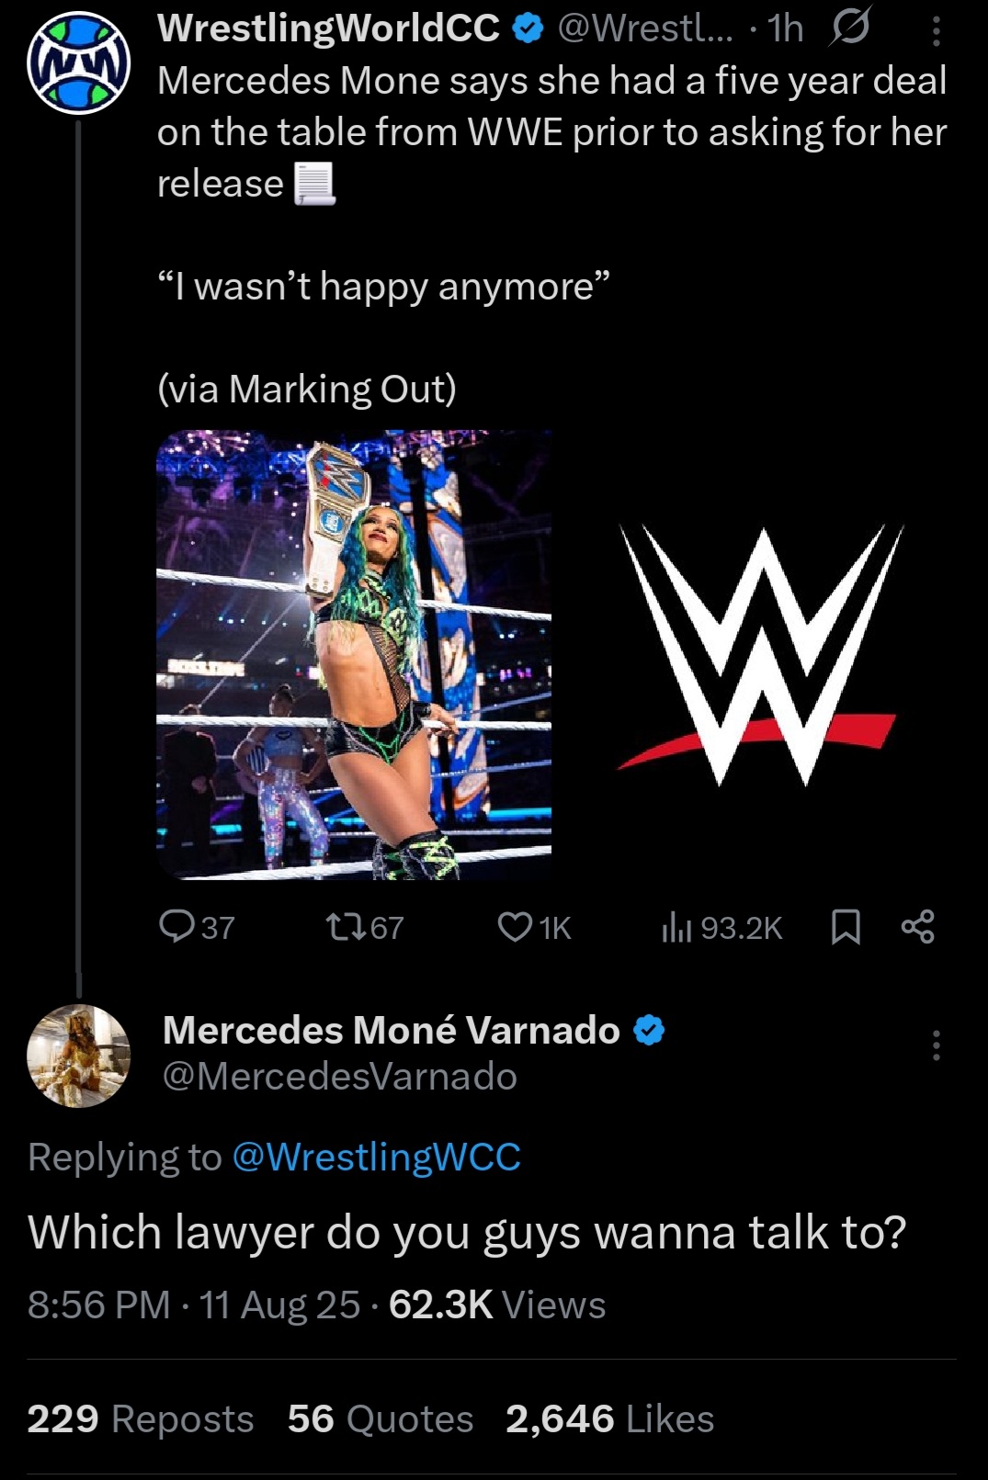Open the WWE logo image
Screen dimensions: 988x1480
click(x=759, y=655)
